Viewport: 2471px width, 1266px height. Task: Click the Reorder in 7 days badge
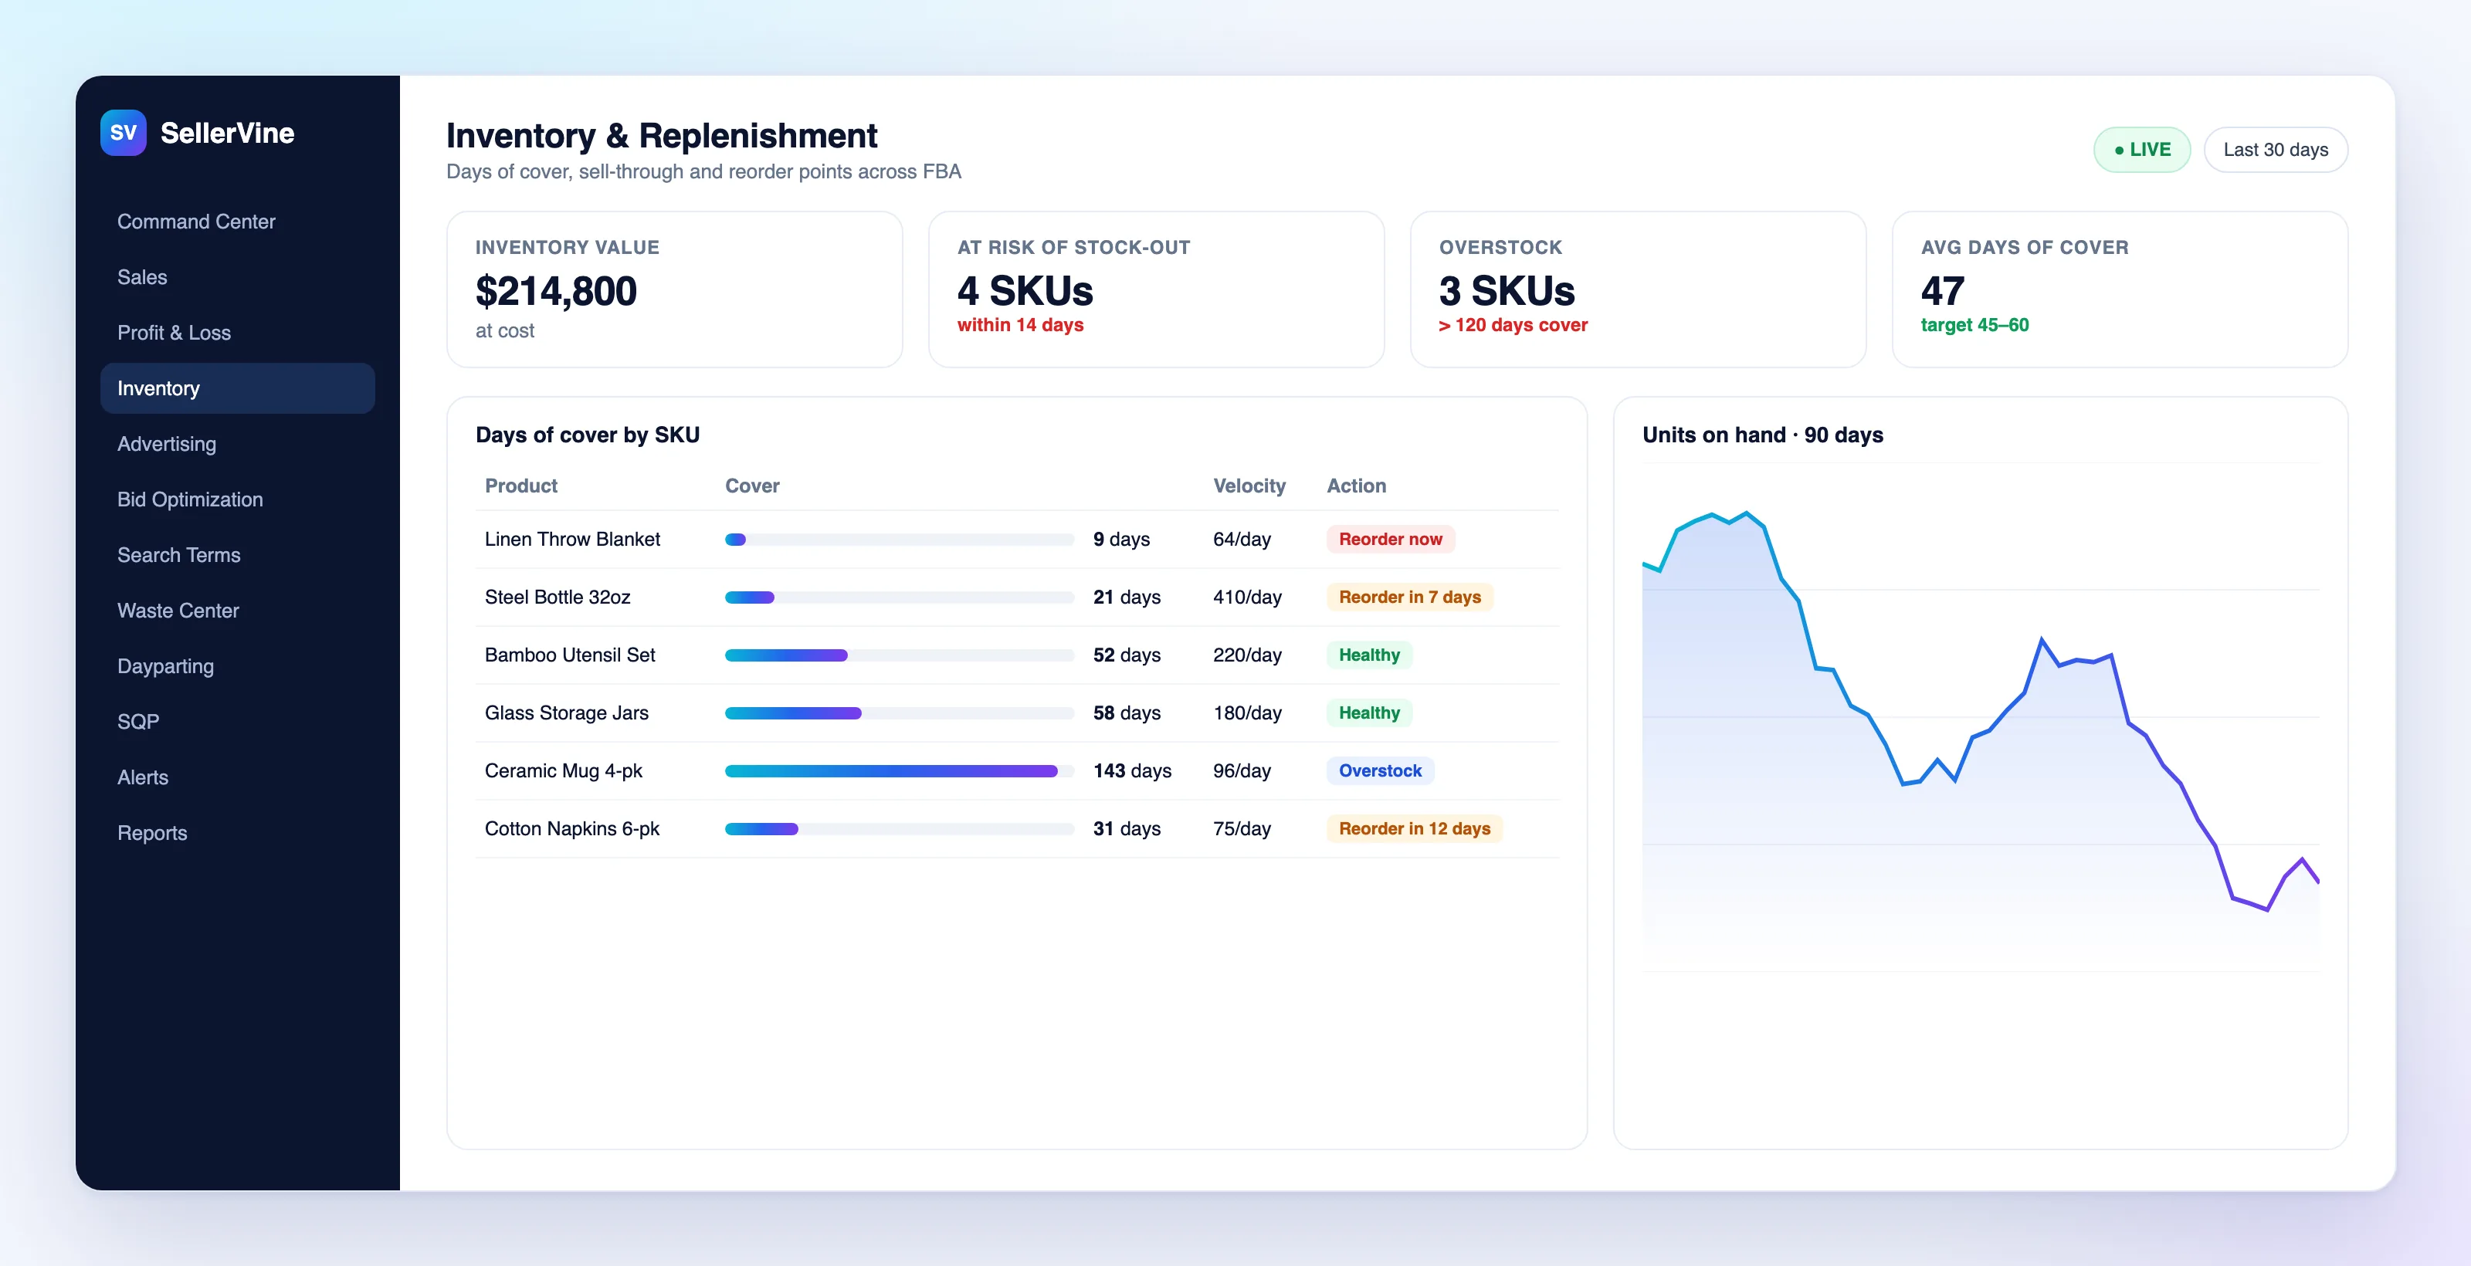tap(1409, 597)
